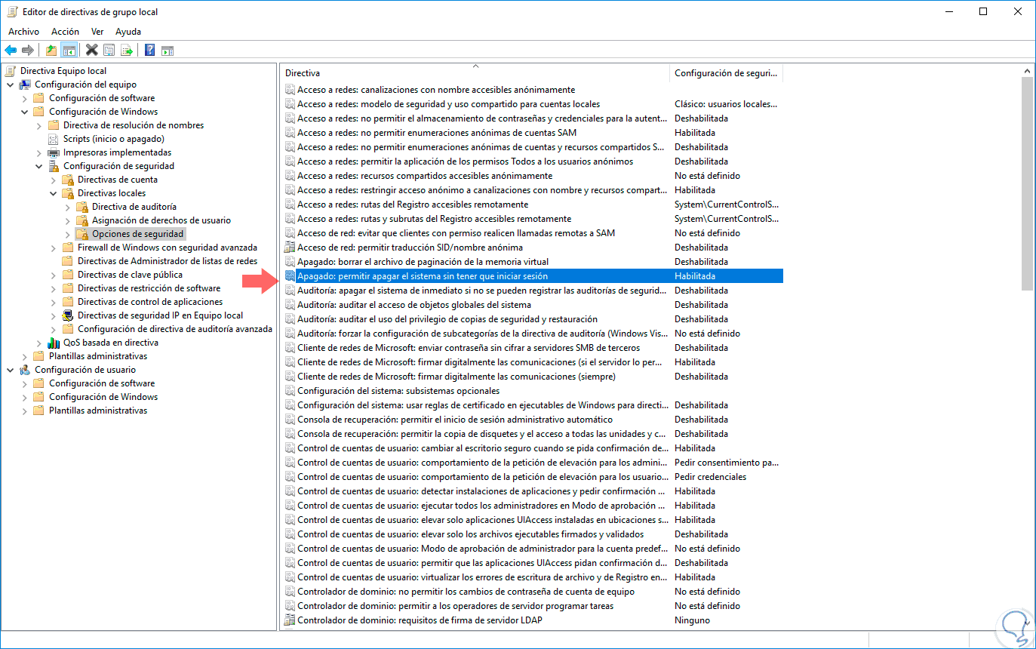Viewport: 1036px width, 649px height.
Task: Select Asignación de derechos de usuario
Action: (x=161, y=220)
